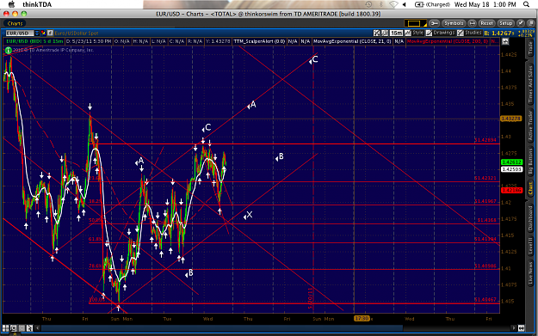
Task: Click the Time Machine icon in menu bar
Action: pos(368,4)
